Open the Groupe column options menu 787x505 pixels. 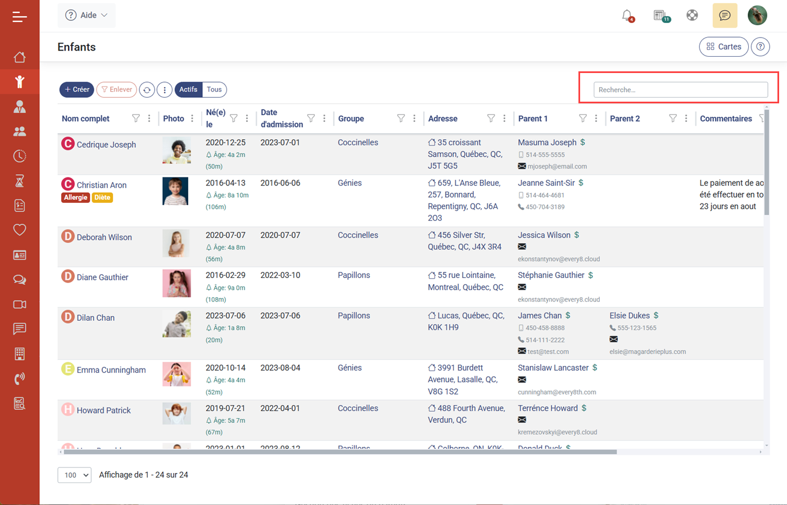415,118
